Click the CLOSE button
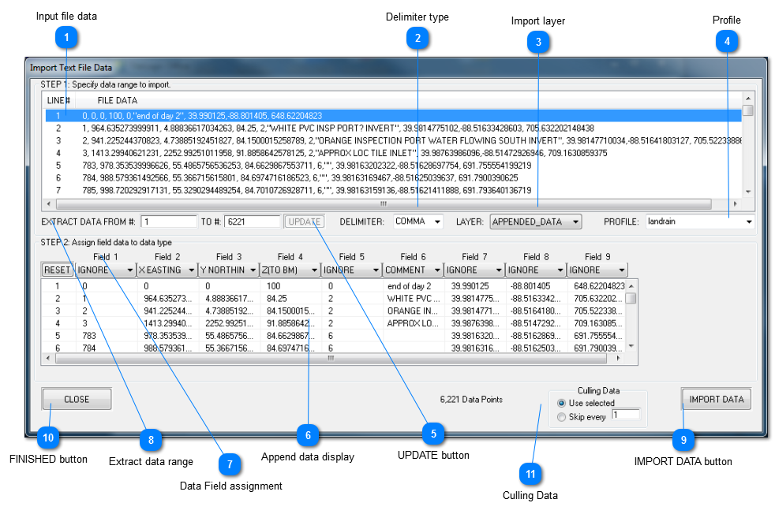This screenshot has width=775, height=514. [76, 399]
